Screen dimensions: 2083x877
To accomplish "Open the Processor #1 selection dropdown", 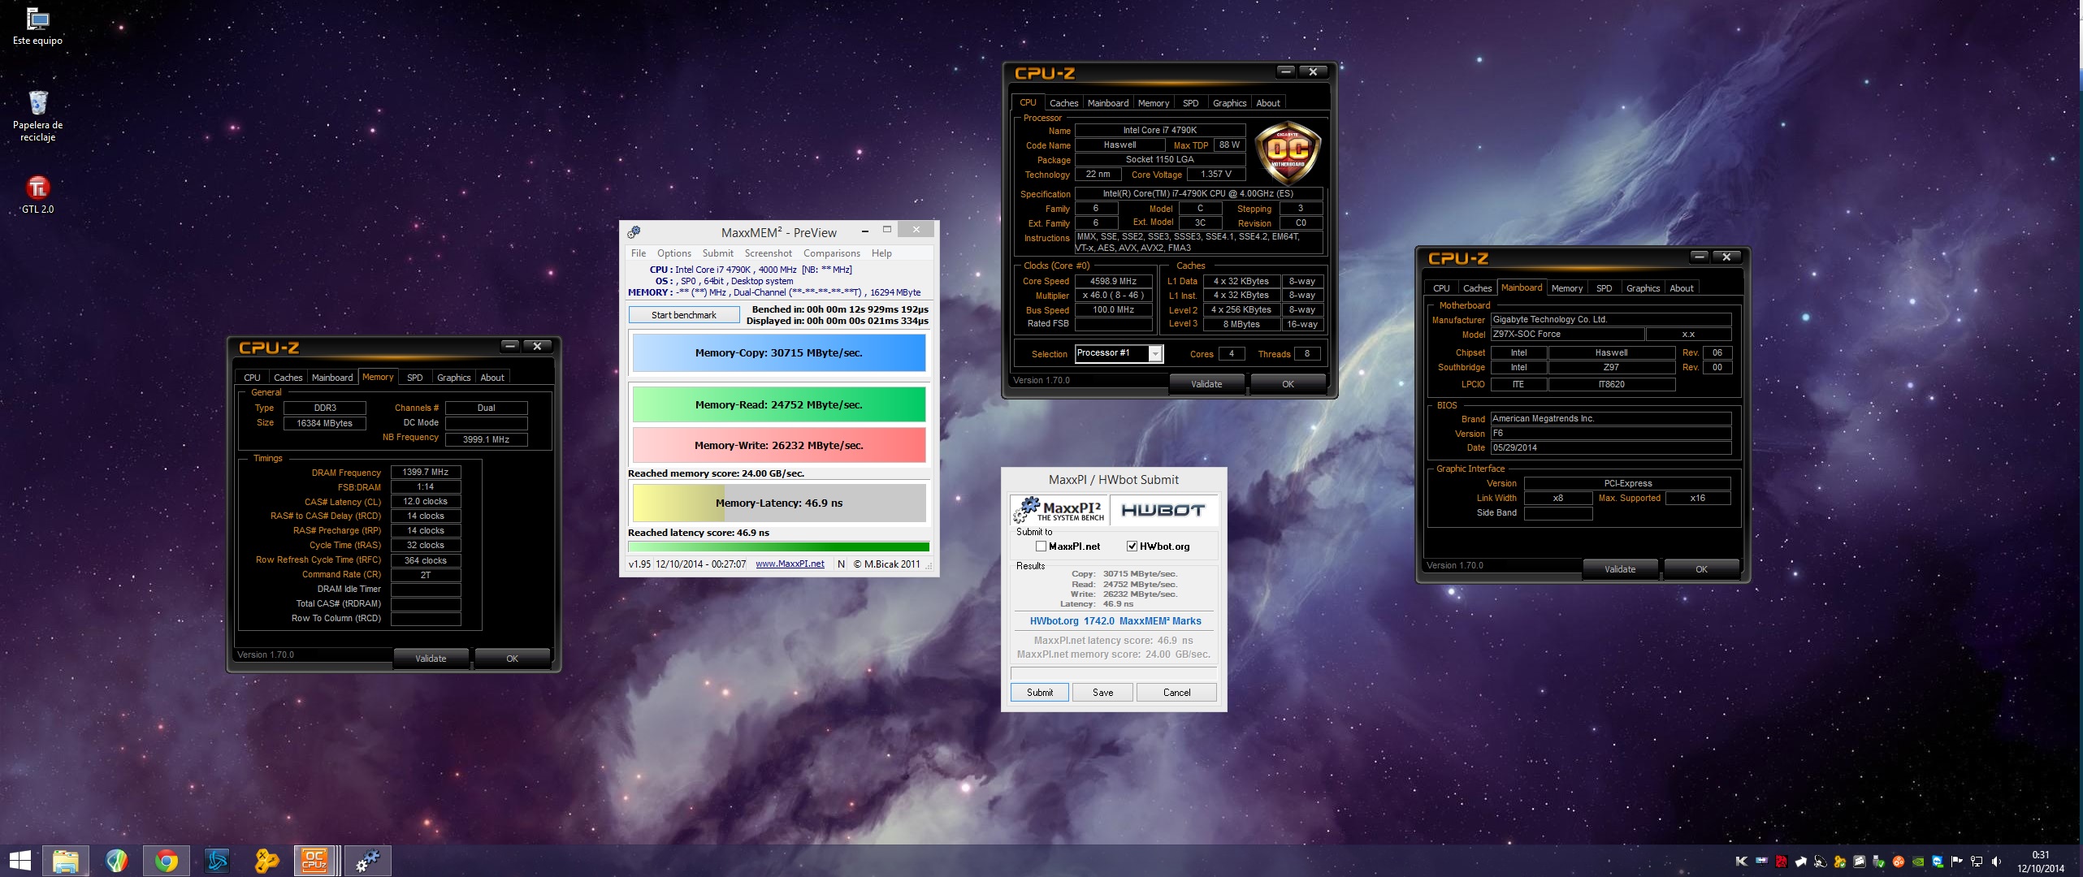I will point(1119,353).
